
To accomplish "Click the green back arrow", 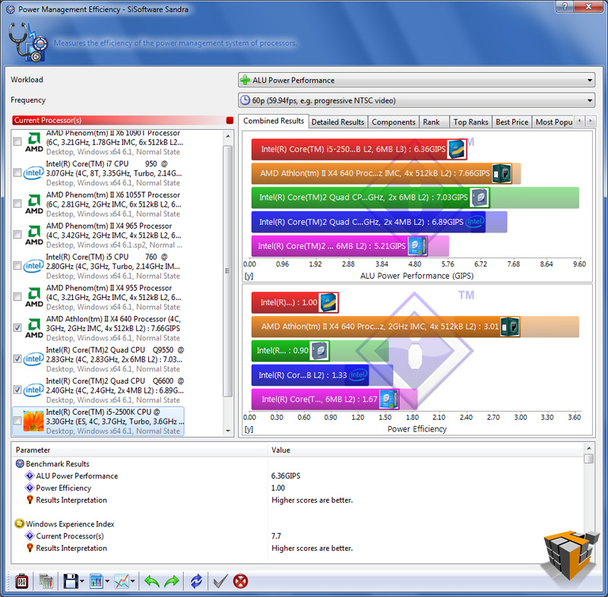I will point(151,581).
